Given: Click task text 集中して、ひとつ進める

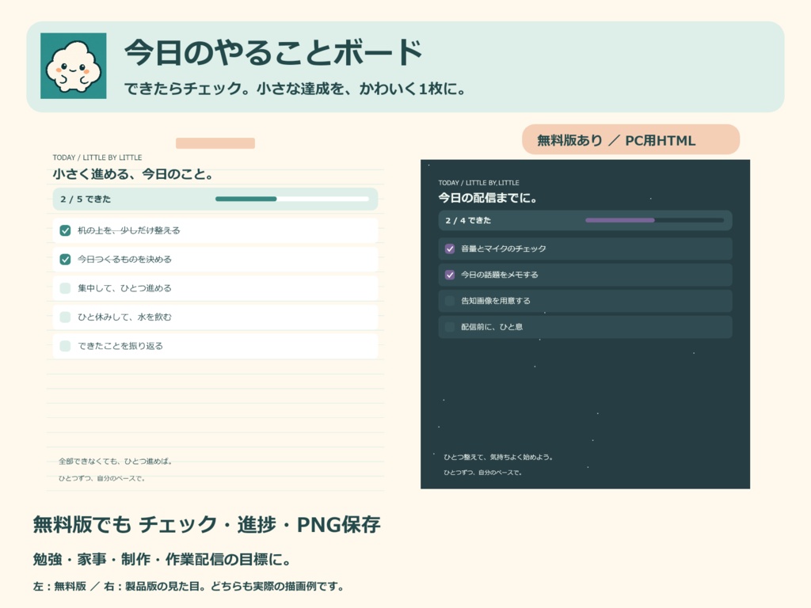Looking at the screenshot, I should coord(124,288).
